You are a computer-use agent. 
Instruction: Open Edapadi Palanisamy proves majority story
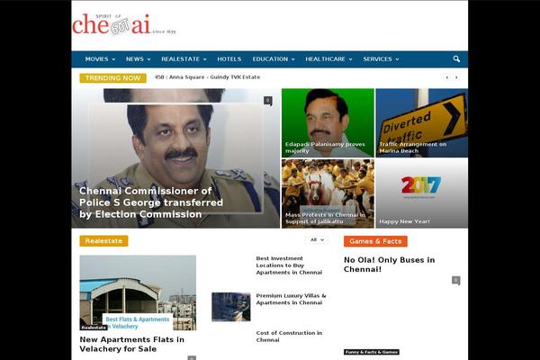[x=325, y=148]
